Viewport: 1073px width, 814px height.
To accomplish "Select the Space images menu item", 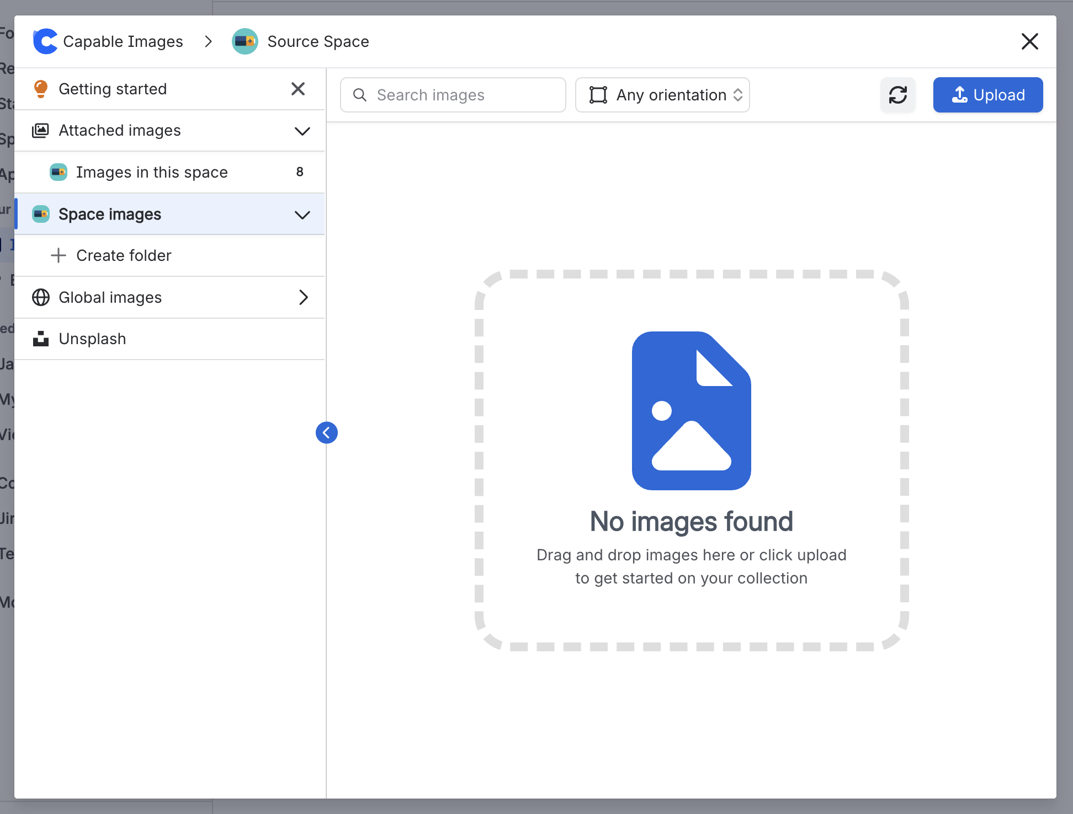I will 110,214.
